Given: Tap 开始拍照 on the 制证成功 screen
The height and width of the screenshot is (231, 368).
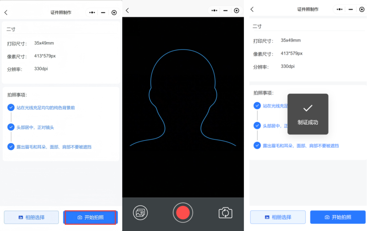Looking at the screenshot, I should [x=338, y=217].
